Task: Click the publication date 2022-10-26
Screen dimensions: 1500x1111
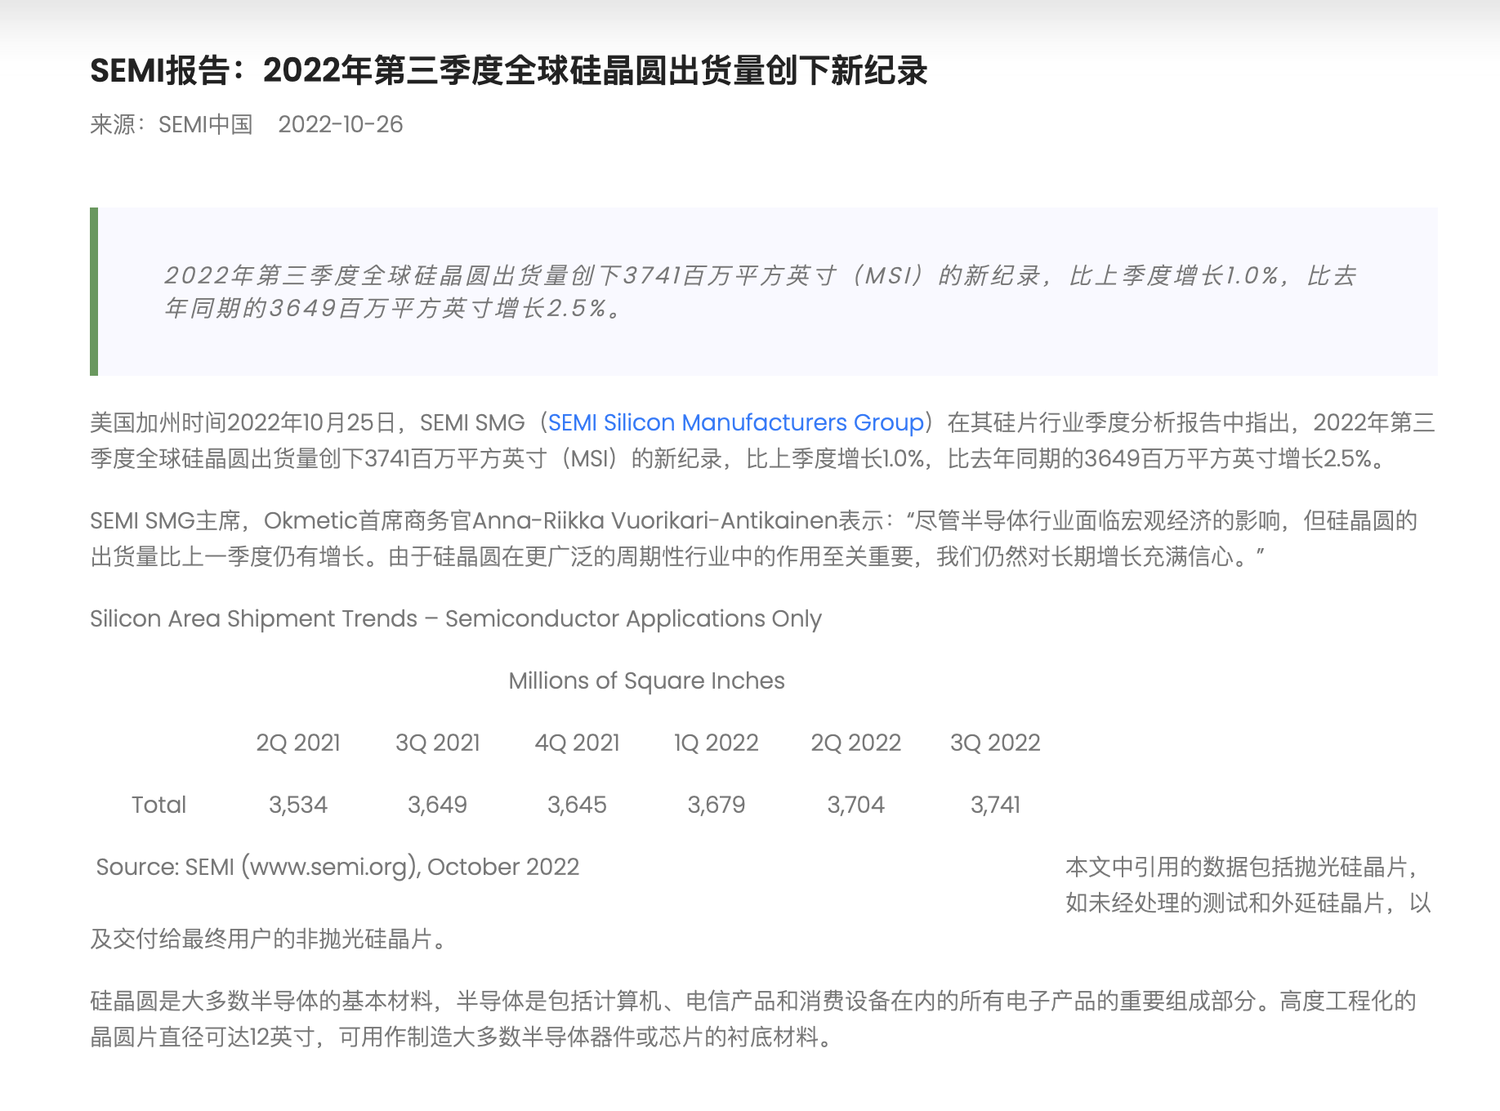Action: [x=340, y=124]
